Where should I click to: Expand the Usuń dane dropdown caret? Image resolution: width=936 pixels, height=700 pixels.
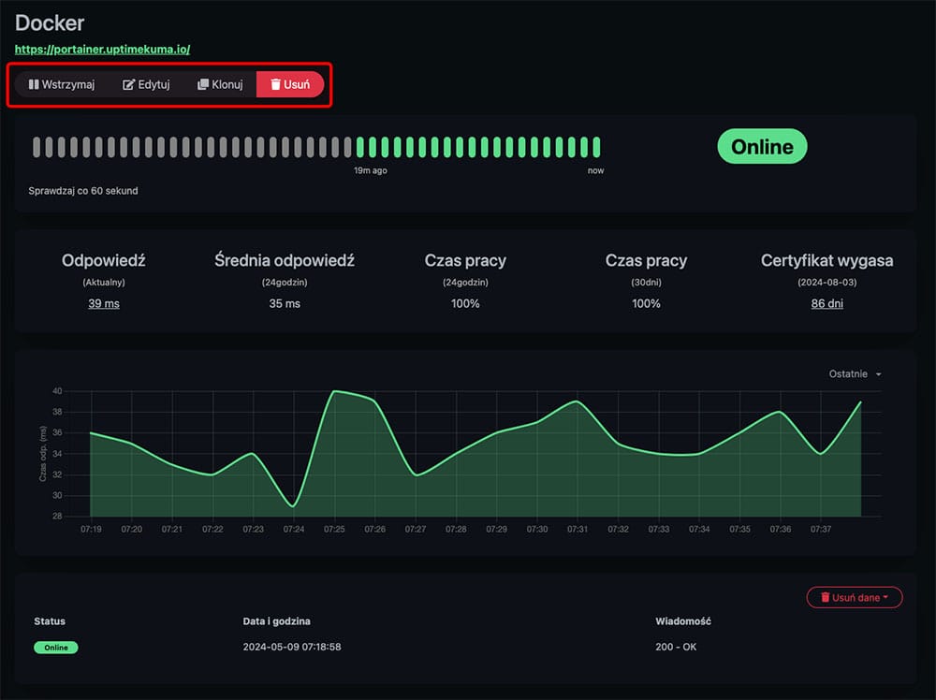coord(885,597)
